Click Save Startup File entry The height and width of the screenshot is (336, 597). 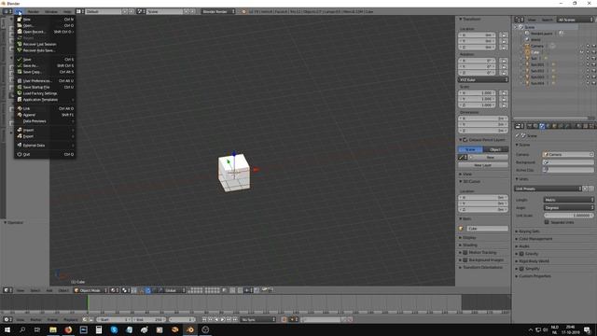(45, 87)
